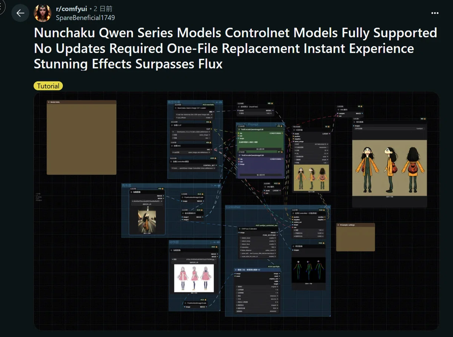Viewport: 453px width, 337px height.
Task: Go back using the left arrow button
Action: tap(20, 13)
